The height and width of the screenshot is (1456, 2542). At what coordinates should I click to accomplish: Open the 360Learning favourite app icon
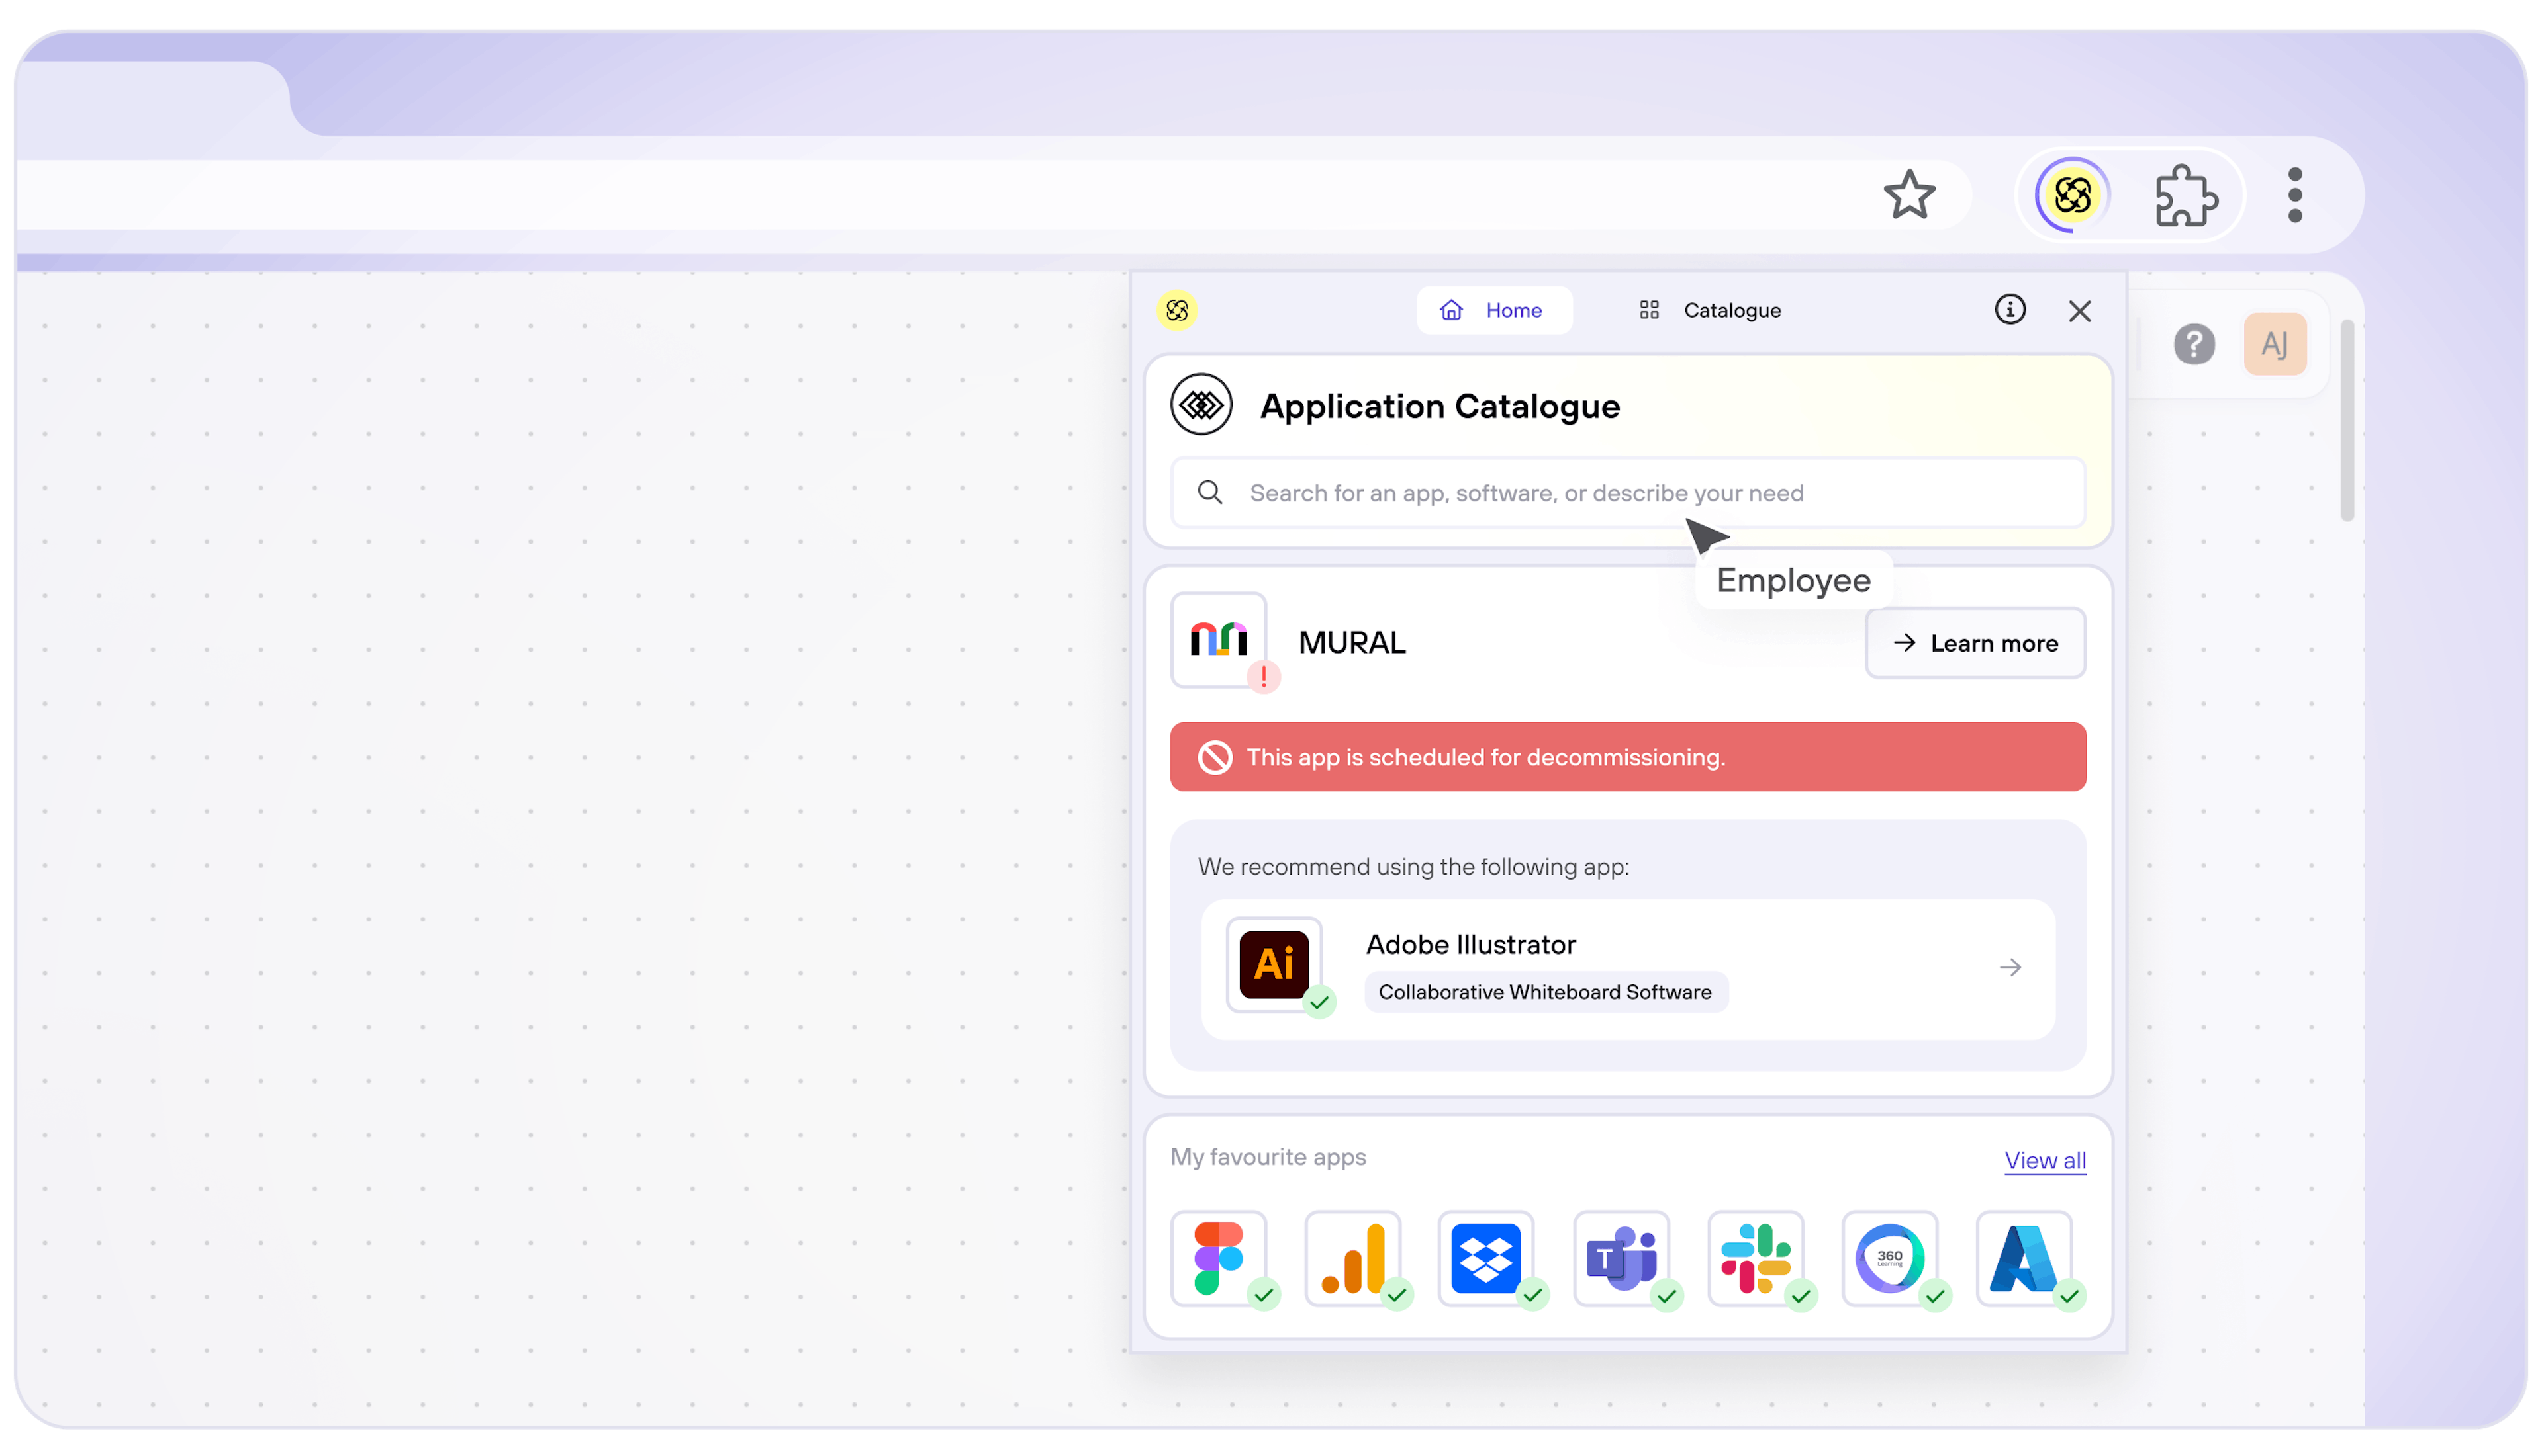coord(1889,1258)
